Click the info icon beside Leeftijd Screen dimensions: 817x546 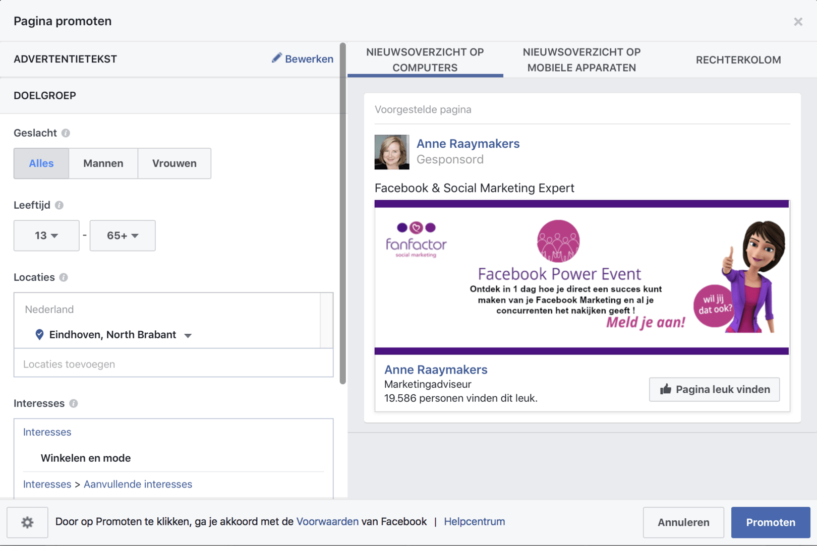(59, 205)
